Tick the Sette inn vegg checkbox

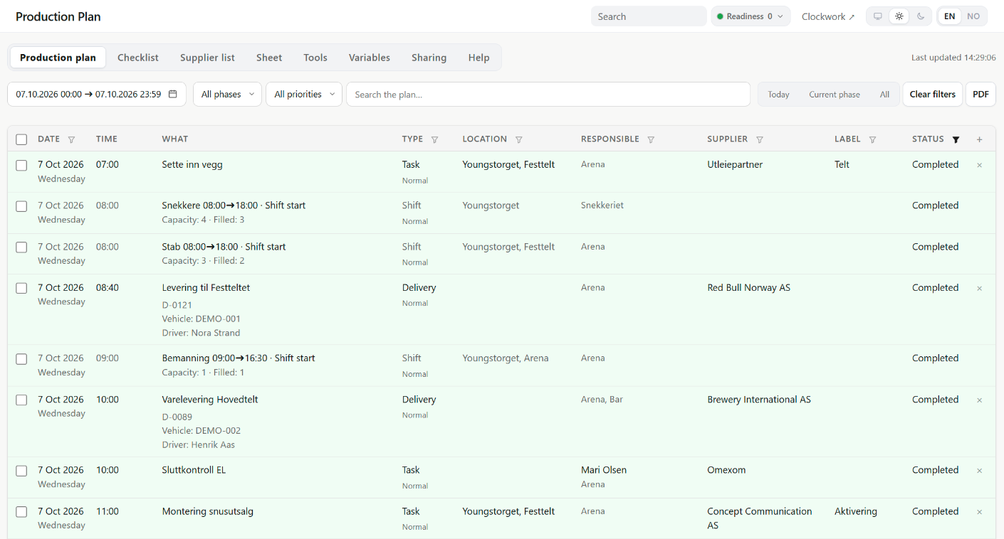[21, 165]
